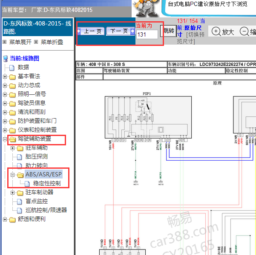Expand the 驻车辅助 subfolder
The height and width of the screenshot is (255, 256).
pyautogui.click(x=13, y=148)
